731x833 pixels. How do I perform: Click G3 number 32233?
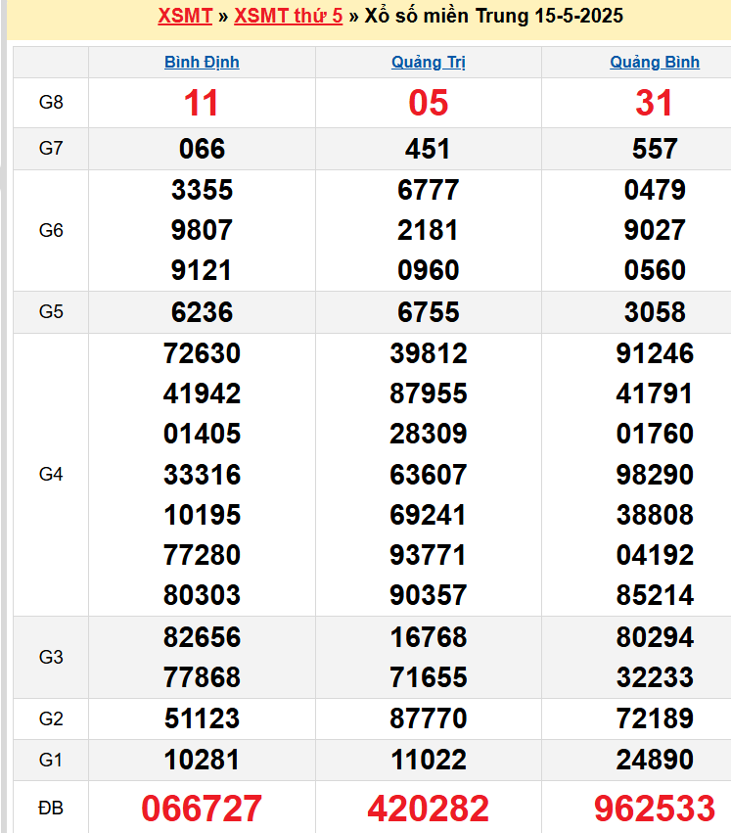(655, 678)
